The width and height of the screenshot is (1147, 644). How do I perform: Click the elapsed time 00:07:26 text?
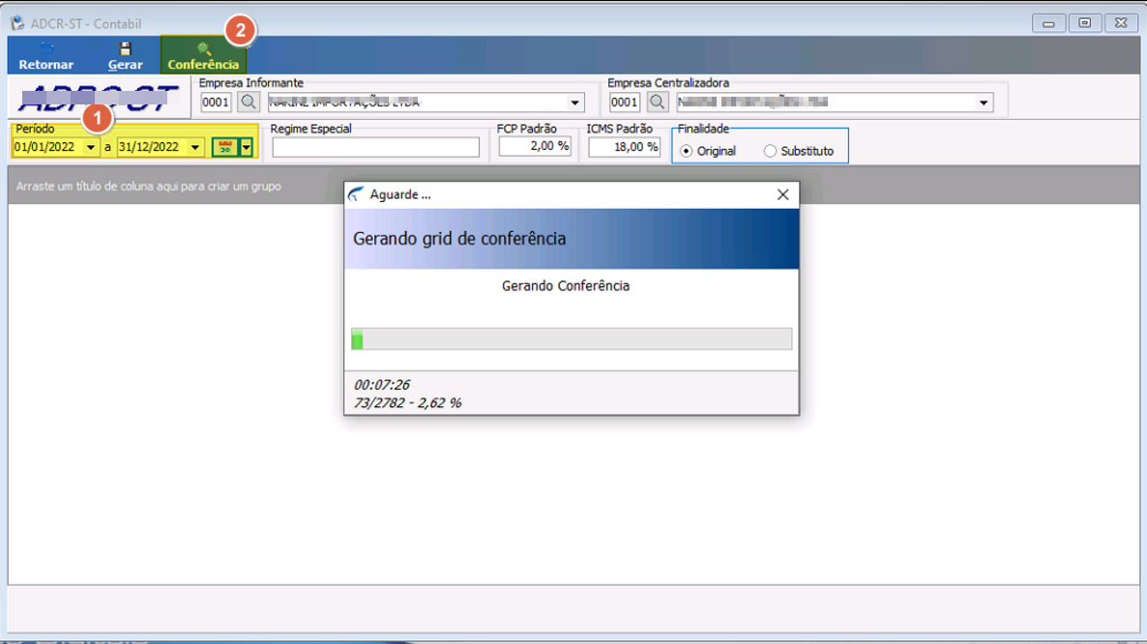point(382,385)
